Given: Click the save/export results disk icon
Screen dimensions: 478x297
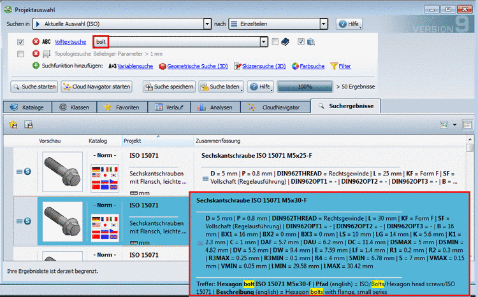Looking at the screenshot, I should [29, 125].
